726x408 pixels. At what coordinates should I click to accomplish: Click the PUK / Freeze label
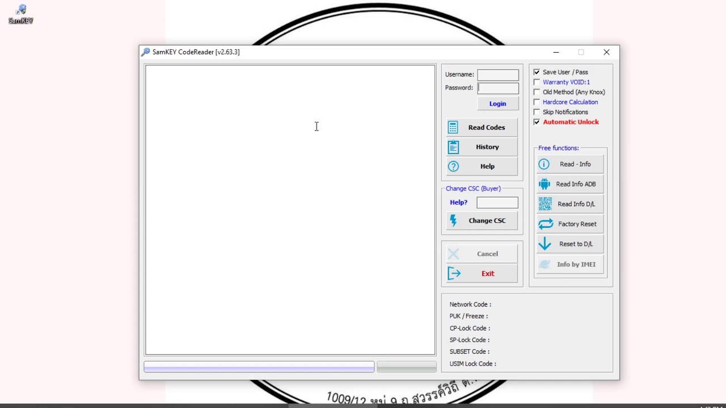click(468, 316)
